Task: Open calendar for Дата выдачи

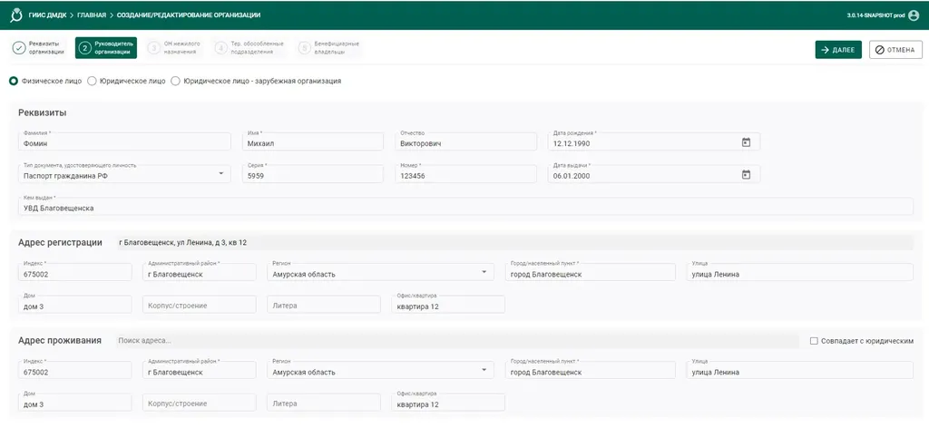Action: [746, 175]
